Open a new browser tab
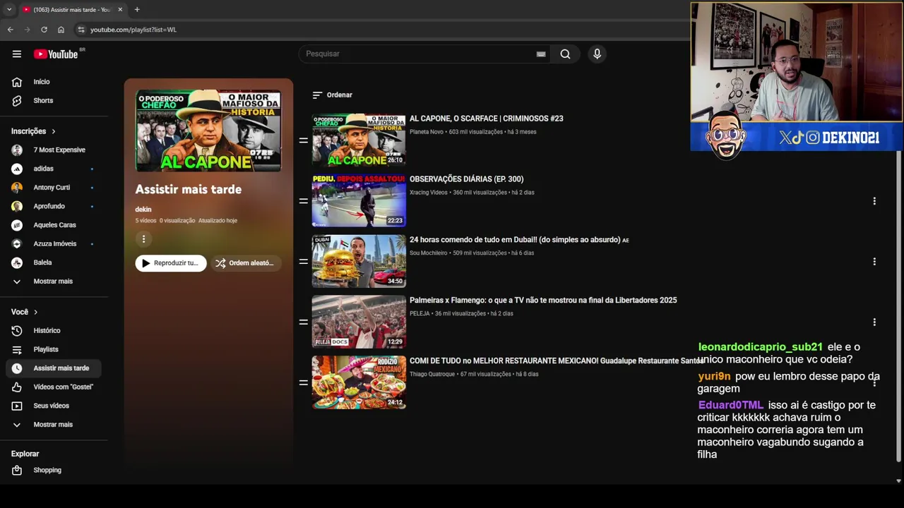 (x=137, y=9)
